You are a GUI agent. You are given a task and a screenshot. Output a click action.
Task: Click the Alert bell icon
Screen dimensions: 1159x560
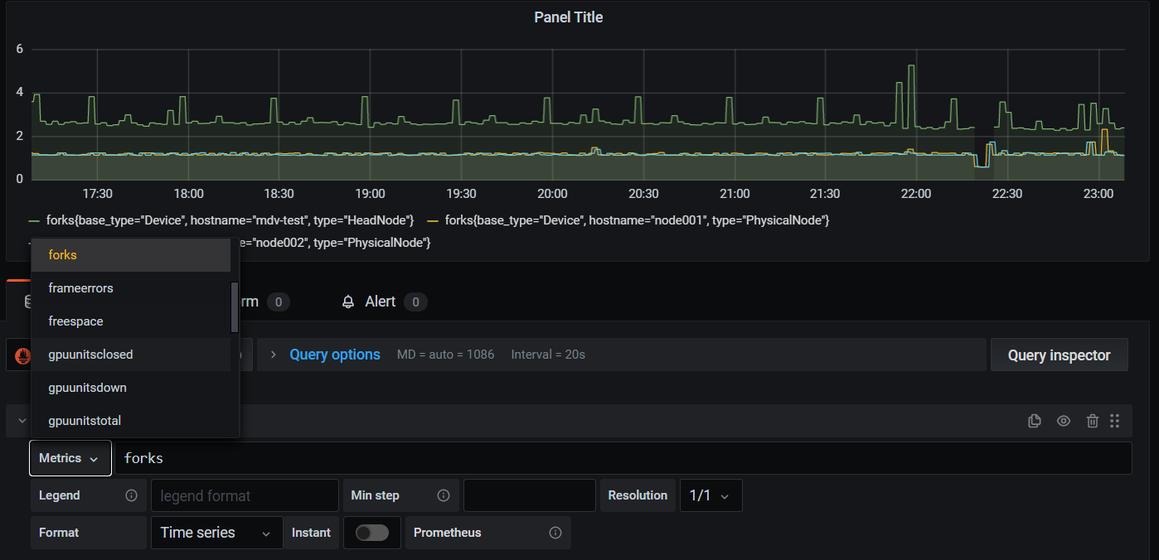click(348, 302)
